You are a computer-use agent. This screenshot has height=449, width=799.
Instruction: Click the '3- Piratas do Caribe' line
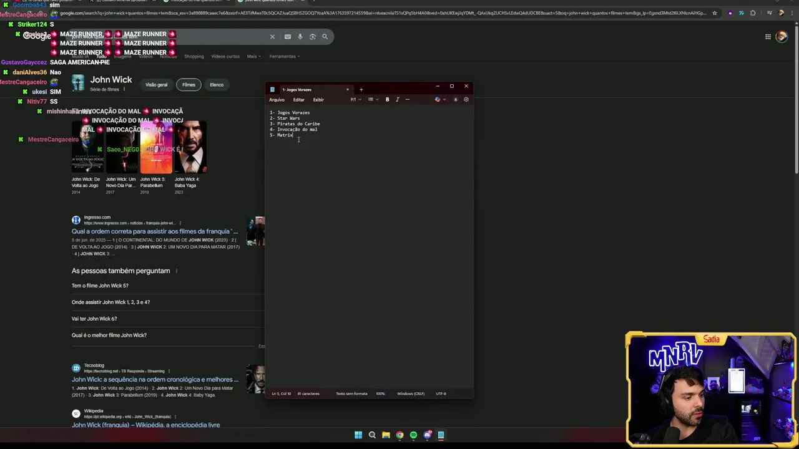click(295, 123)
